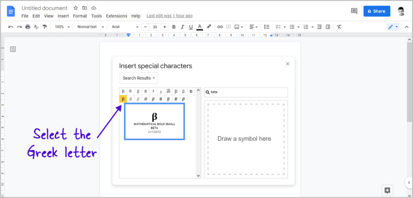Open comment history speech bubble icon
Viewport: 413px width, 198px height.
coord(354,11)
